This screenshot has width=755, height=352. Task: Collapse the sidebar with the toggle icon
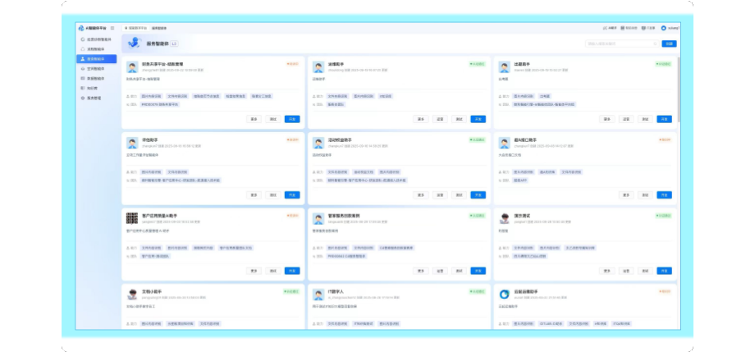click(x=112, y=28)
